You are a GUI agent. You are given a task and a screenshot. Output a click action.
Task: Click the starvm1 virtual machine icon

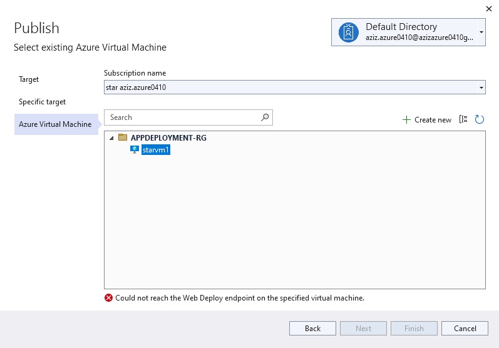135,149
